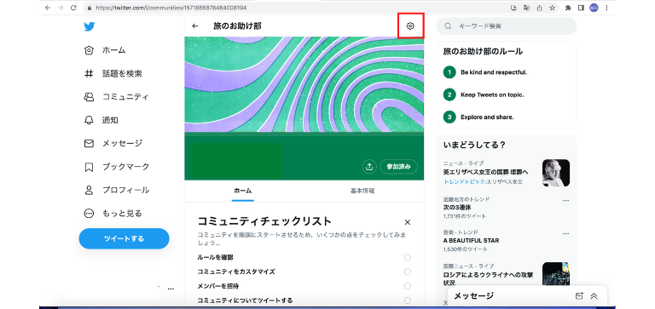Click the 参加済み joined button

point(398,166)
